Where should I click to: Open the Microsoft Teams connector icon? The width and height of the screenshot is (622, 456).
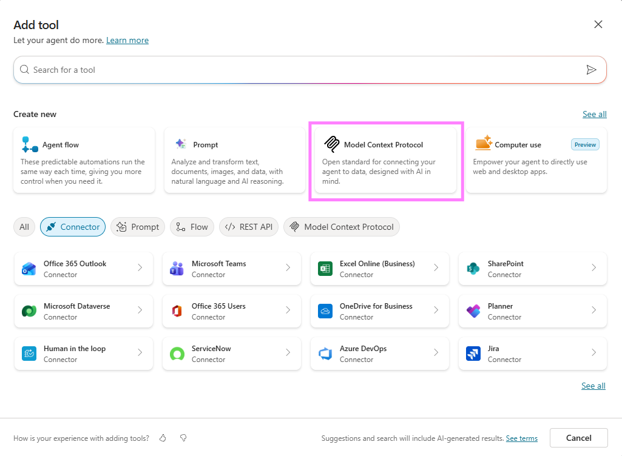click(177, 269)
